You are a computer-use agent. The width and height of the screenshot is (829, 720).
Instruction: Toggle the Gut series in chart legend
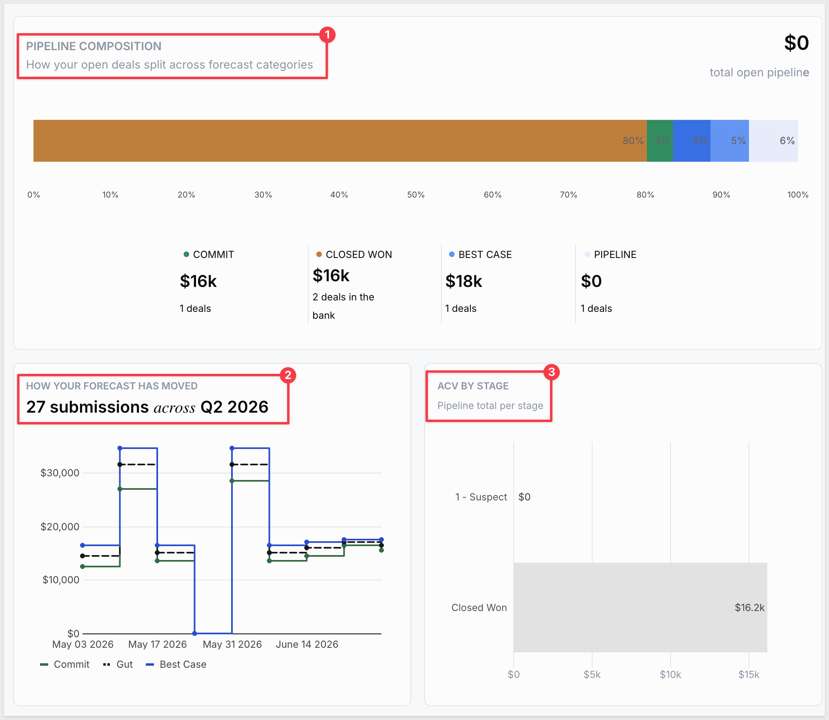(118, 664)
